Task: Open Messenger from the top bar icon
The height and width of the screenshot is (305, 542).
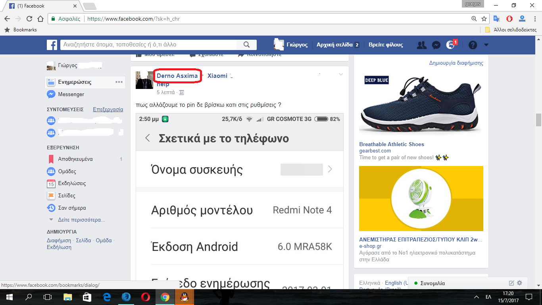Action: (436, 45)
